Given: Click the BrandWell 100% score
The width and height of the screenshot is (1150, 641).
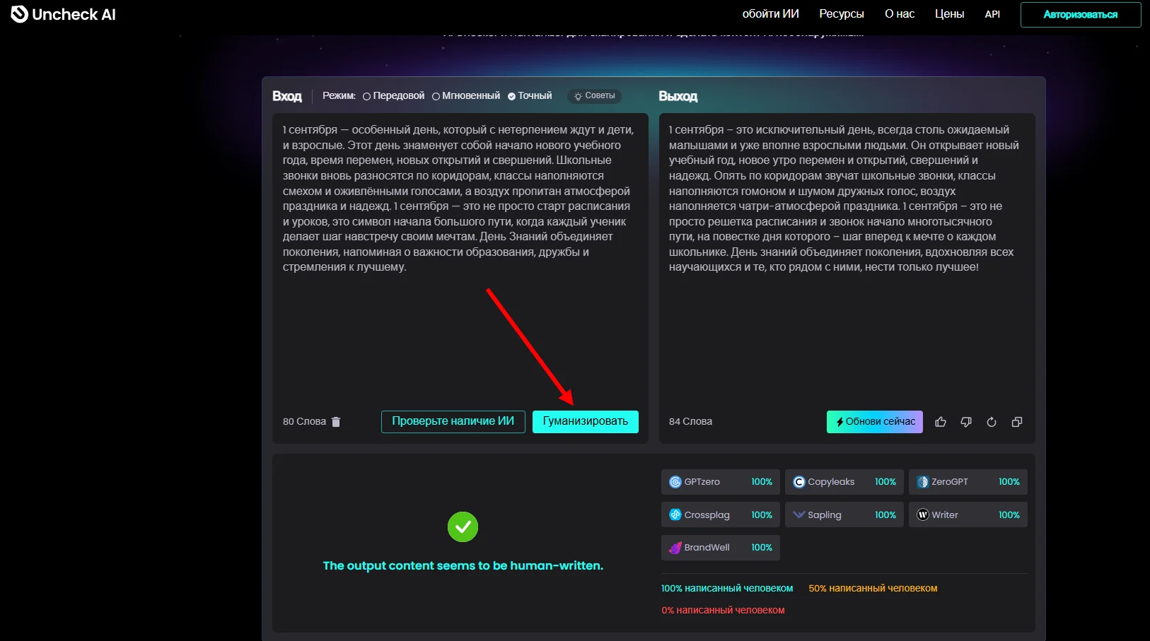Looking at the screenshot, I should [762, 548].
